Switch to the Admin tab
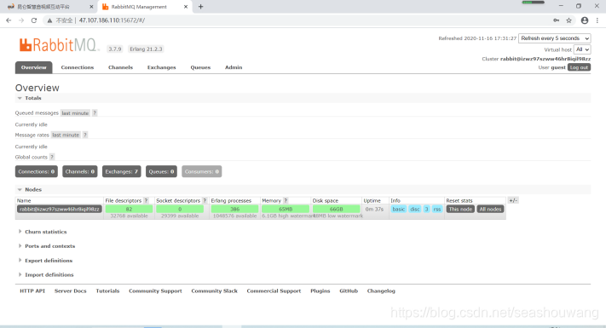The image size is (606, 328). (234, 67)
